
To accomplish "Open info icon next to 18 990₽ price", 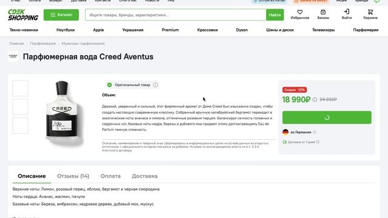I will click(315, 99).
